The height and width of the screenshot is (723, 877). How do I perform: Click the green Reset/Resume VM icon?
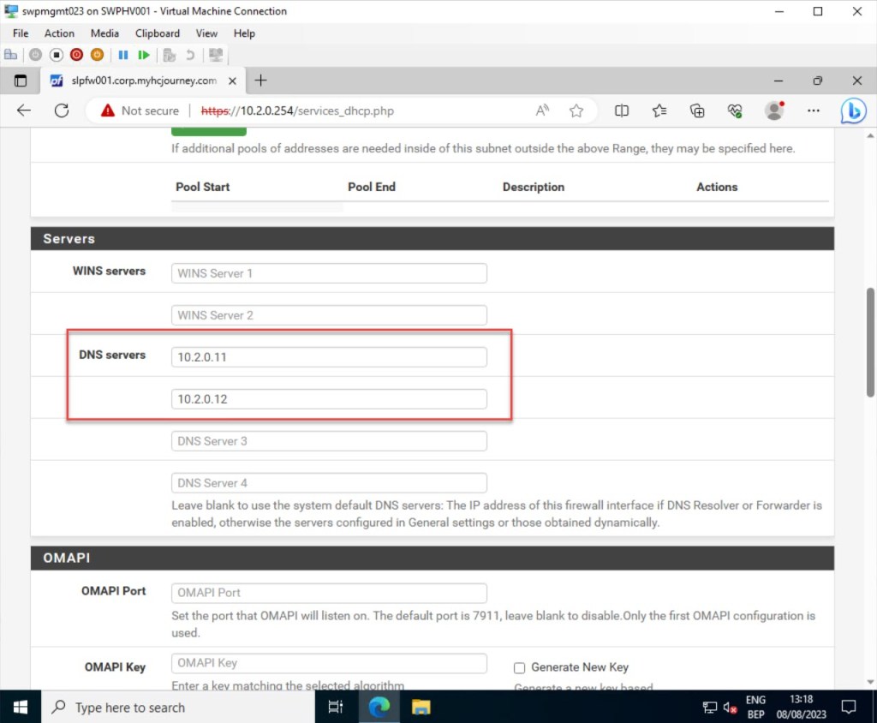[x=144, y=55]
